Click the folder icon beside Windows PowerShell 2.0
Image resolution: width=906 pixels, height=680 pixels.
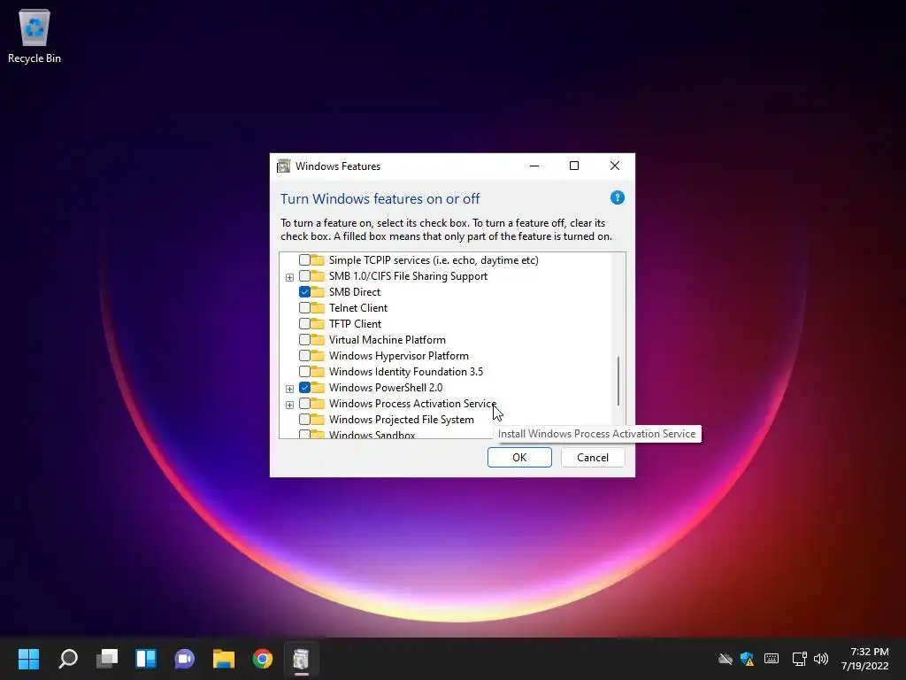pyautogui.click(x=318, y=388)
